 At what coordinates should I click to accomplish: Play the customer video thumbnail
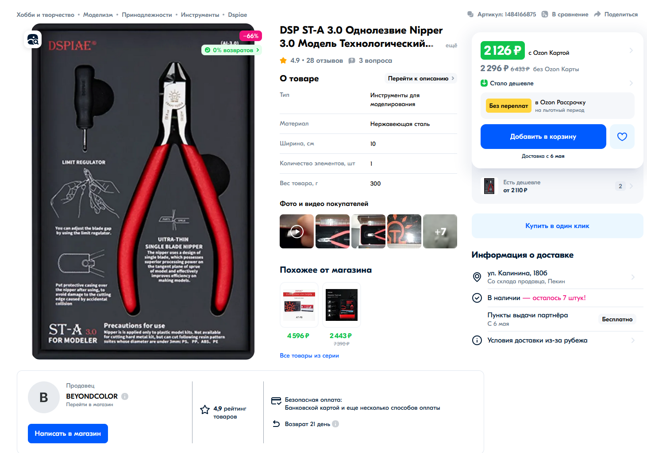click(297, 231)
